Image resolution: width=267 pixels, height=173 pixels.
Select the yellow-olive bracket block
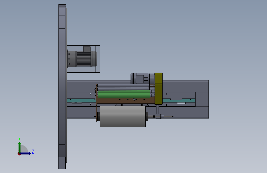[x=158, y=89]
